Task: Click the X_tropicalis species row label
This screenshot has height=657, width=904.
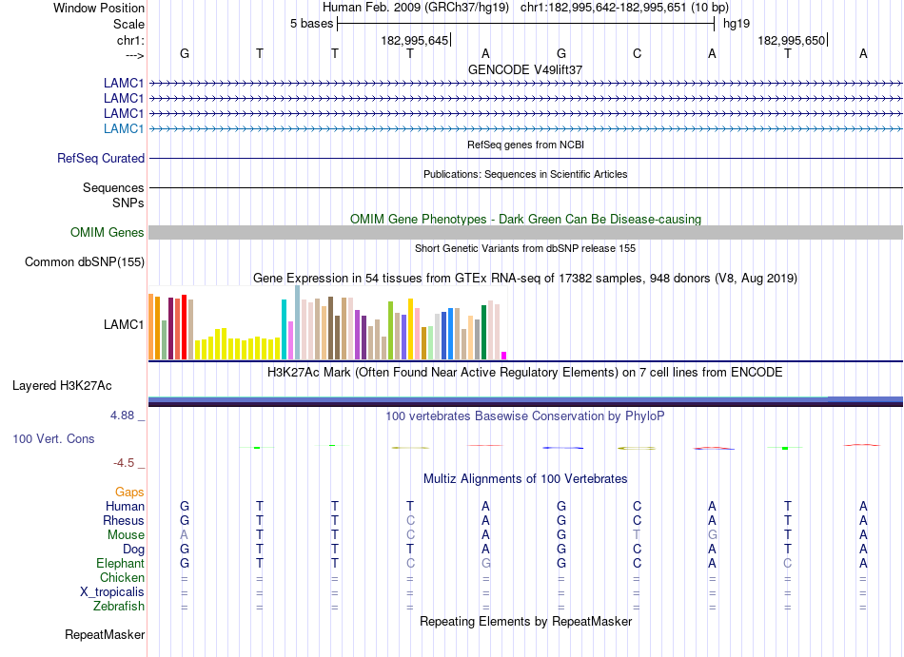Action: (x=112, y=592)
